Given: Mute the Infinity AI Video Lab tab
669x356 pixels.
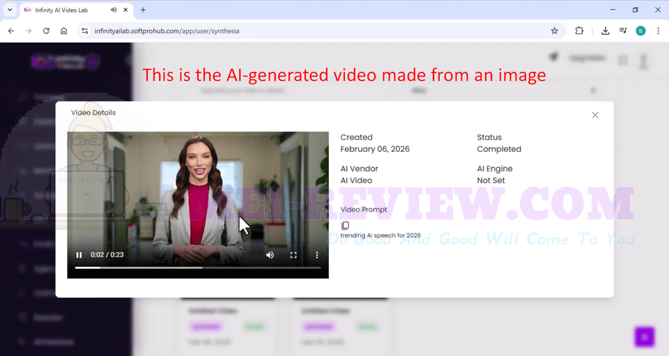Looking at the screenshot, I should click(x=114, y=10).
